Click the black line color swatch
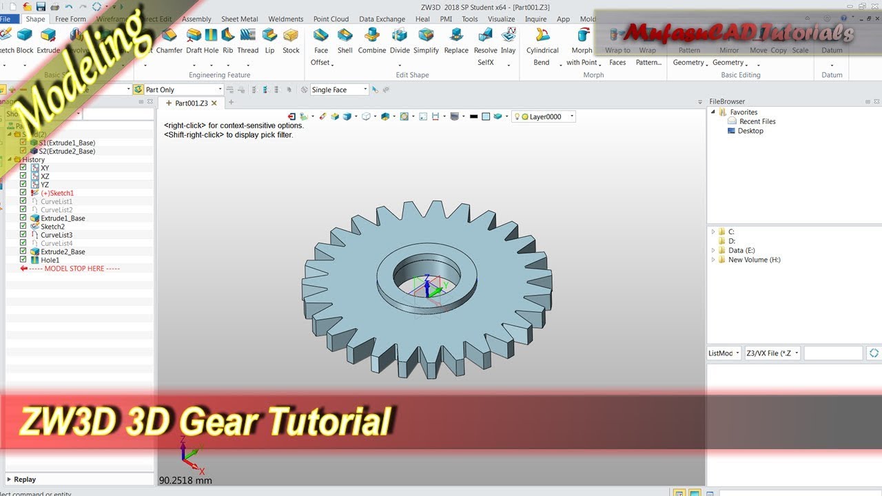 (x=473, y=116)
